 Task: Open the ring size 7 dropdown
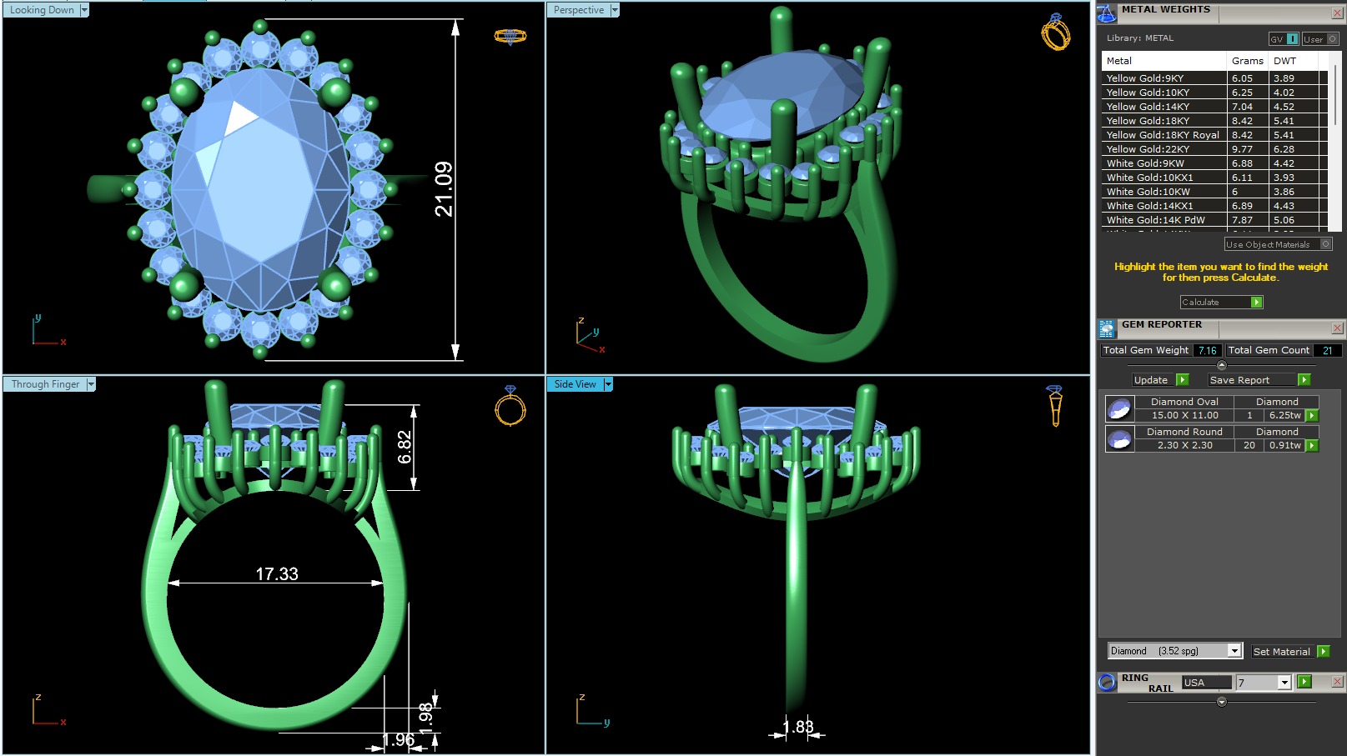tap(1284, 683)
